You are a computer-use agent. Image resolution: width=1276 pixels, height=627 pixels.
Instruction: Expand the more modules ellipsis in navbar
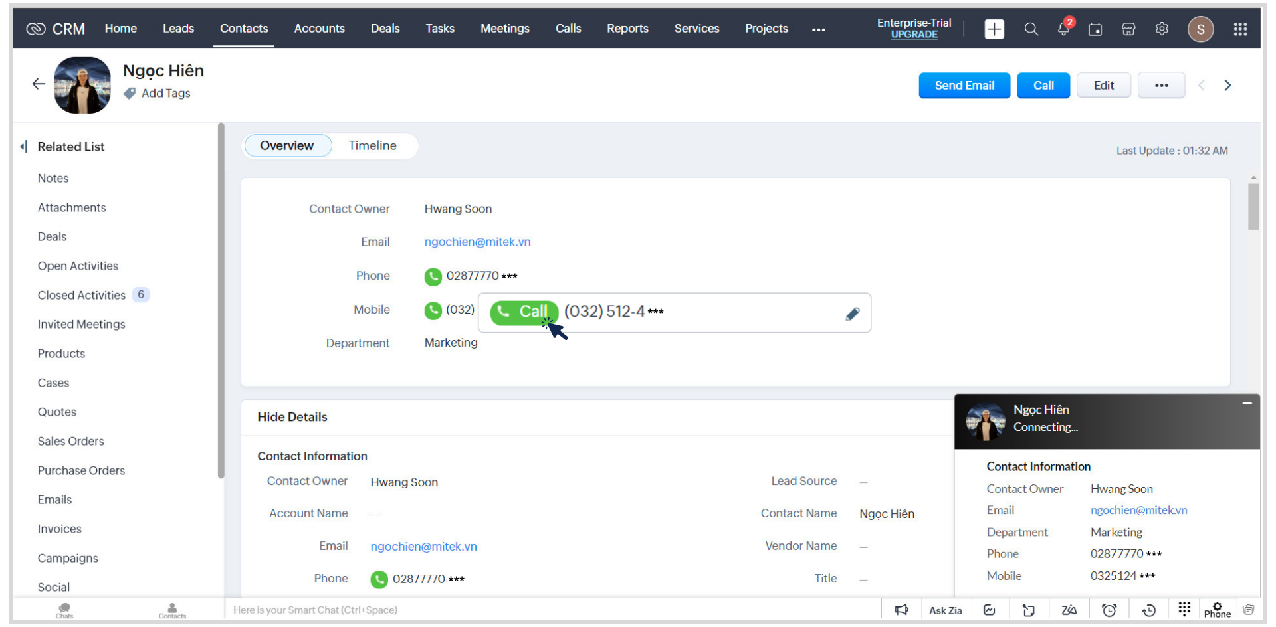click(x=818, y=29)
